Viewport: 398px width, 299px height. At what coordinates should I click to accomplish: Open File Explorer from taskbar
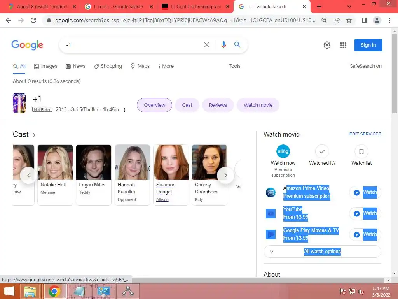coord(30,291)
